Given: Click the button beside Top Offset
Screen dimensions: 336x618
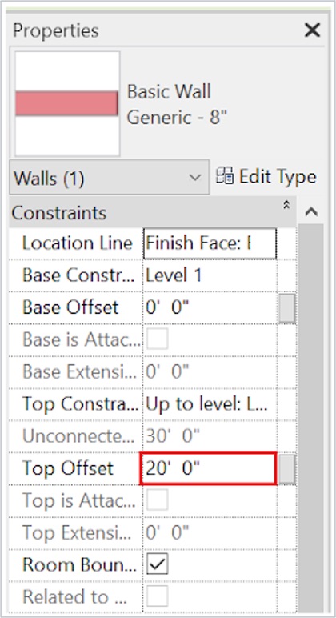Looking at the screenshot, I should coord(286,469).
